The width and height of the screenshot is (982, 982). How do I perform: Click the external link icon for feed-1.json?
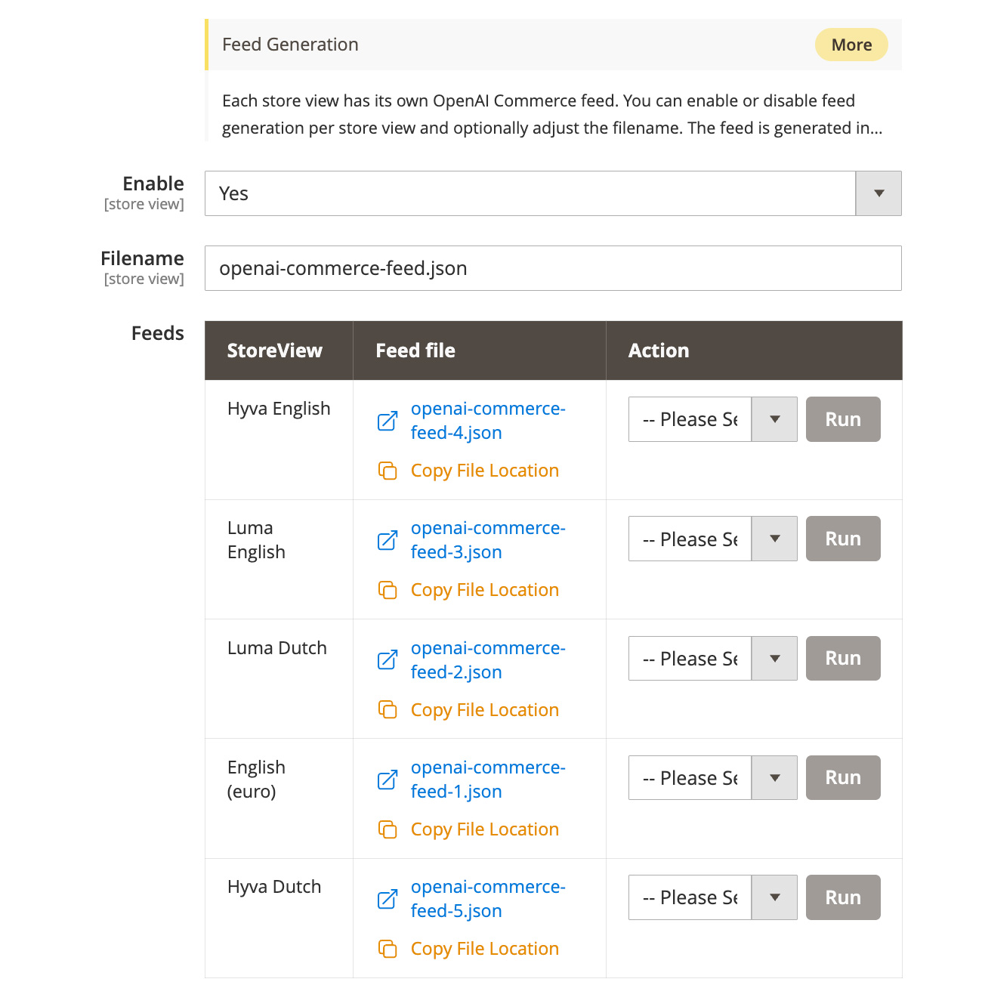coord(388,780)
